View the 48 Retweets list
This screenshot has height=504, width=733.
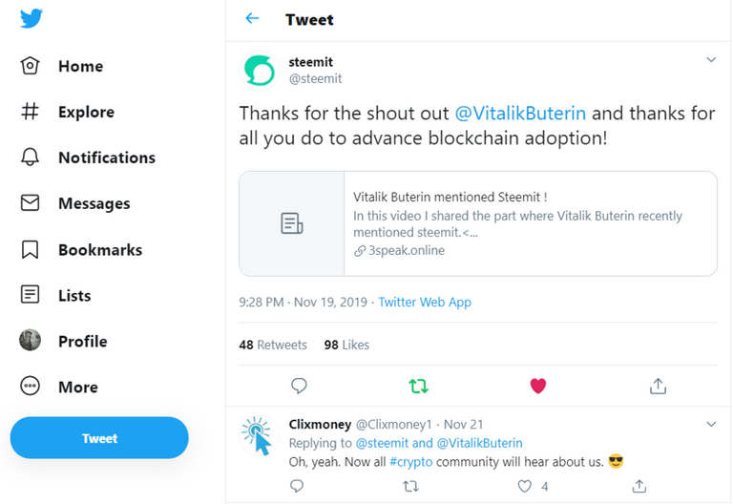[273, 345]
